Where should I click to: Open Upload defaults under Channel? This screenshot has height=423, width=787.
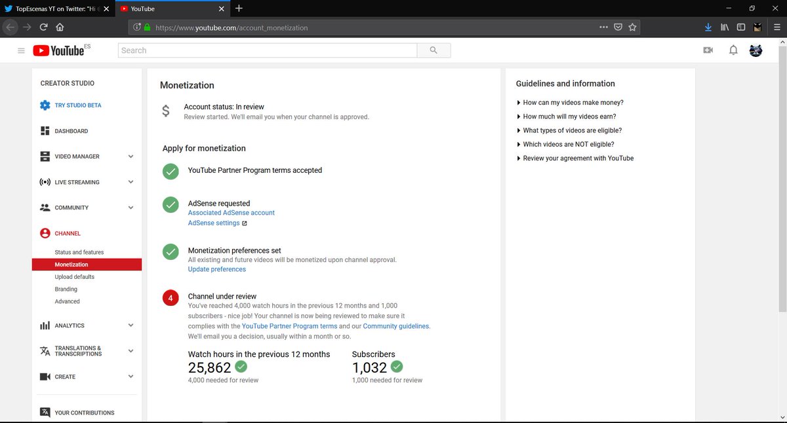[x=75, y=277]
